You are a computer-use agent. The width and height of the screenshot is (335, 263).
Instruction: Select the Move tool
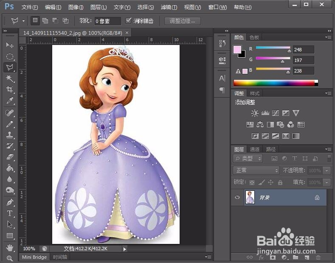[x=10, y=45]
